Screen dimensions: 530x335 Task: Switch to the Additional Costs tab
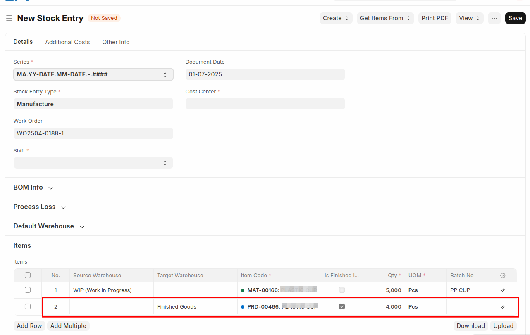coord(67,42)
